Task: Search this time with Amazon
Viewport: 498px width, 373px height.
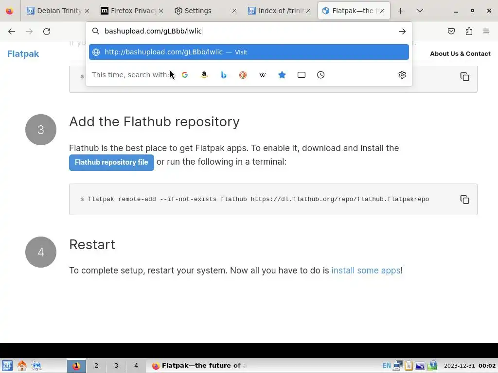Action: coord(204,75)
